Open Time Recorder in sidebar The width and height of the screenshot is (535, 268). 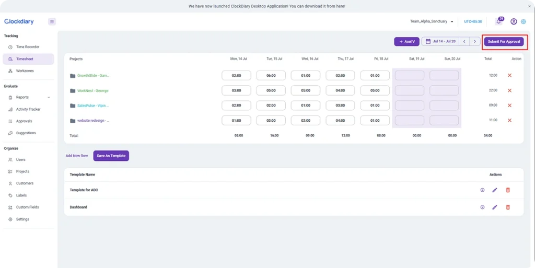pos(28,46)
